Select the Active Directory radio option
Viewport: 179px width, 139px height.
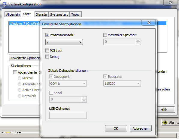point(20,90)
